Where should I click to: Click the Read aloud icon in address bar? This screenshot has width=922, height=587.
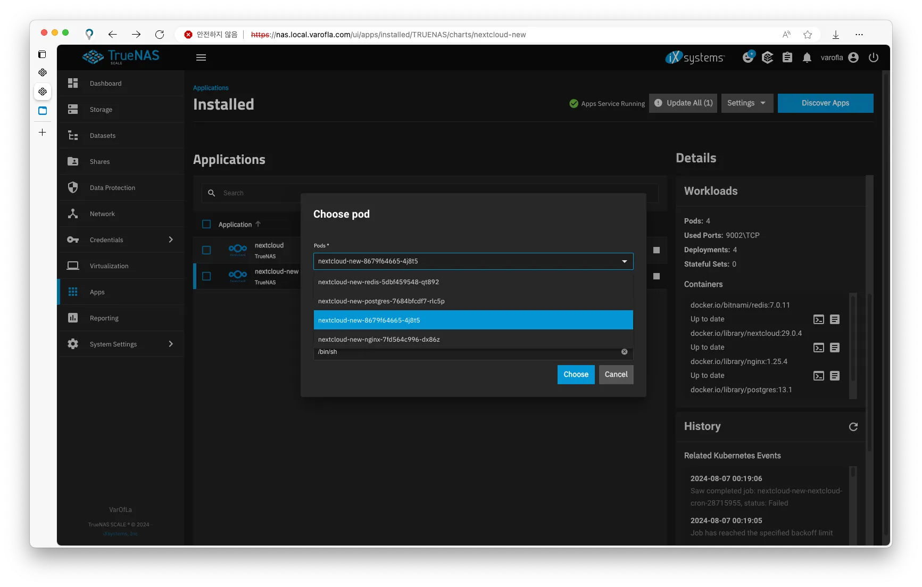pyautogui.click(x=786, y=35)
